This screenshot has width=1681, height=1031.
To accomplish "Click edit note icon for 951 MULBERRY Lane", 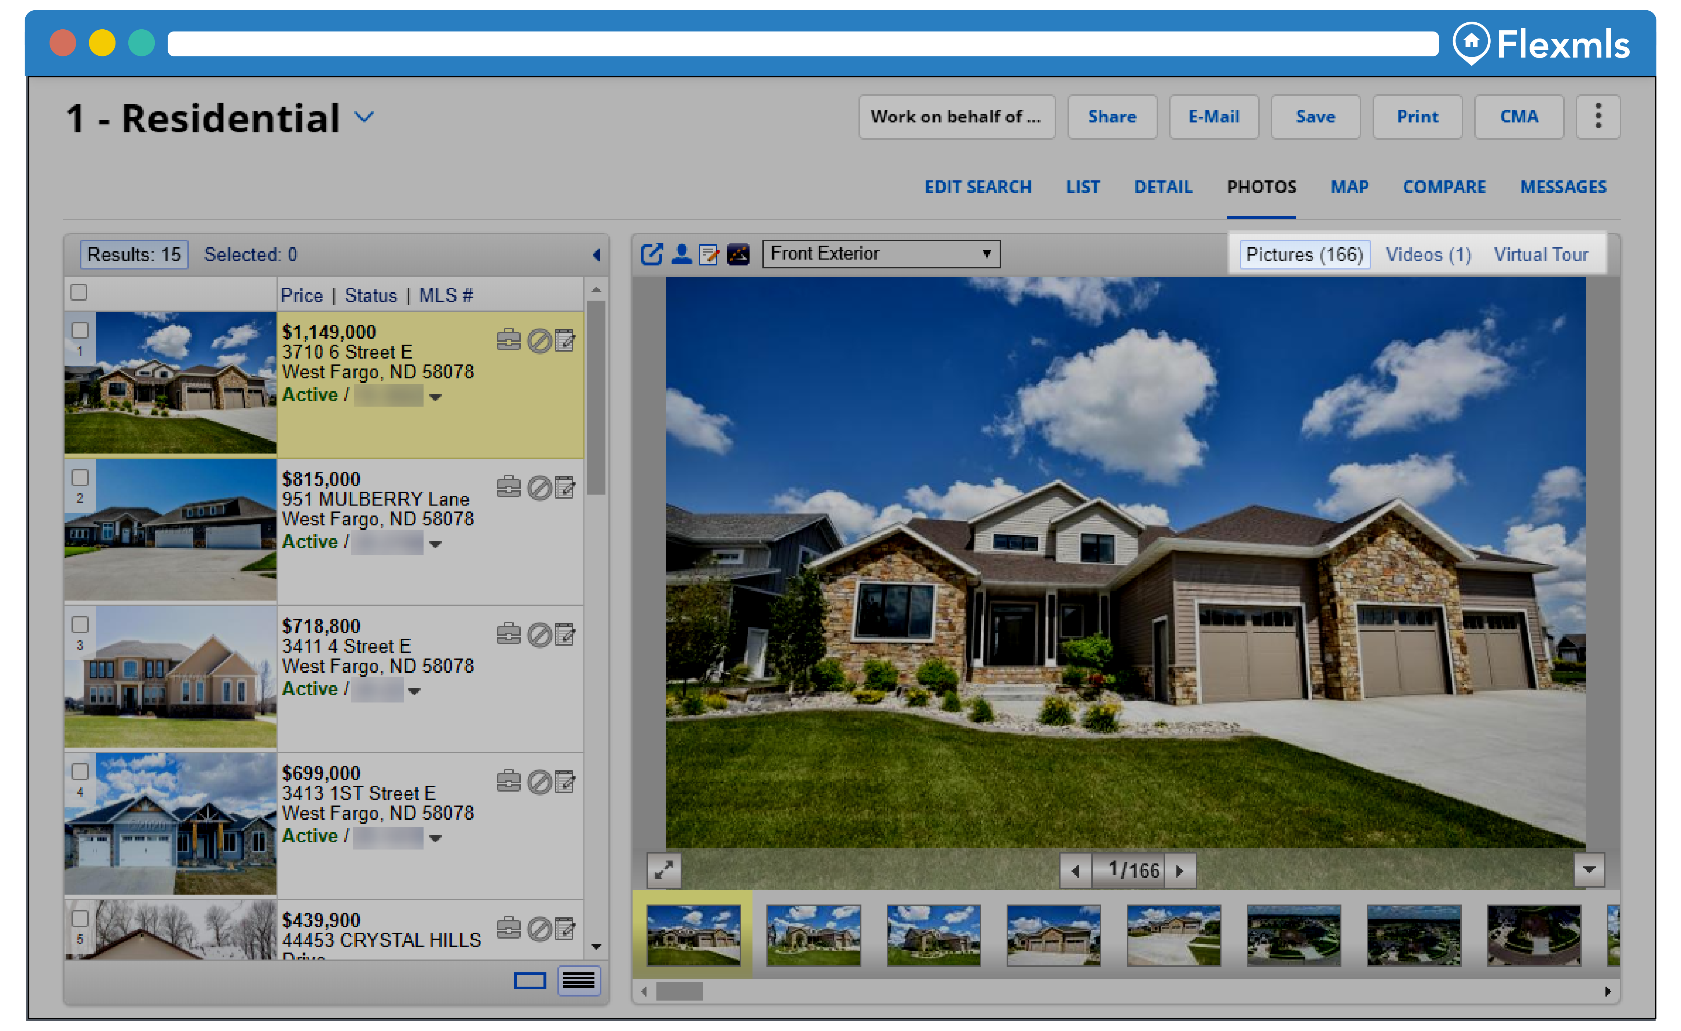I will [x=565, y=487].
